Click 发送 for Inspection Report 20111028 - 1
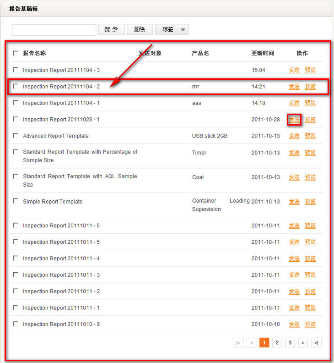The image size is (334, 363). point(294,120)
